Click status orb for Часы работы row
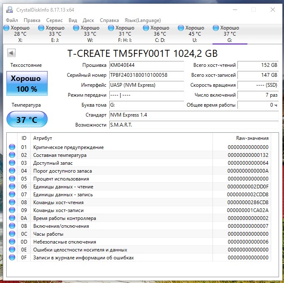Viewport: 284px width, 283px height. pos(12,234)
